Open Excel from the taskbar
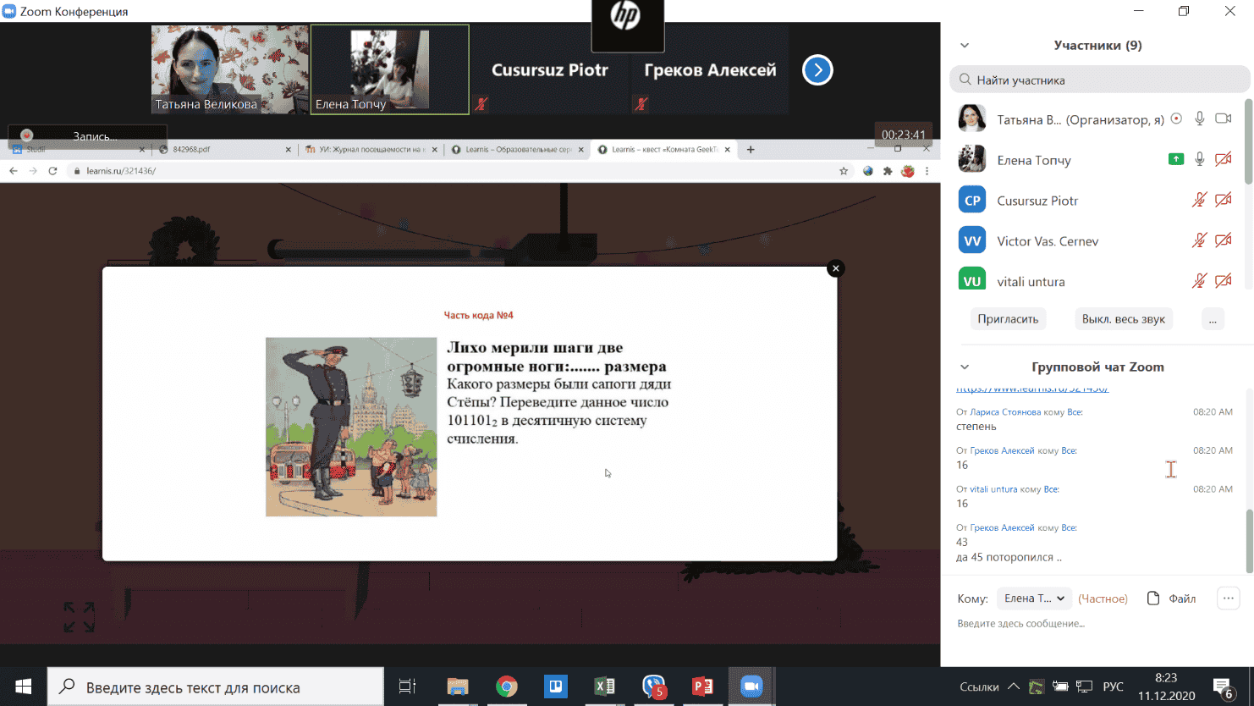 pyautogui.click(x=604, y=687)
